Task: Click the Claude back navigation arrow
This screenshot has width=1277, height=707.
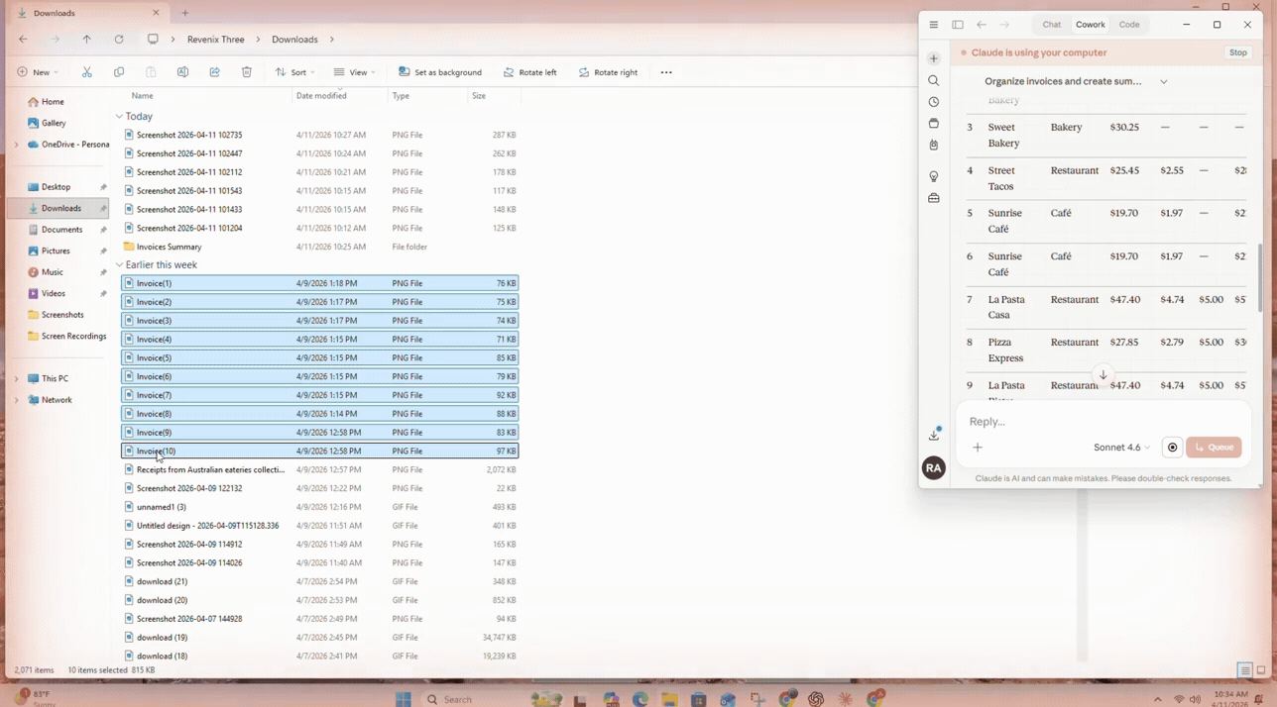Action: (x=982, y=25)
